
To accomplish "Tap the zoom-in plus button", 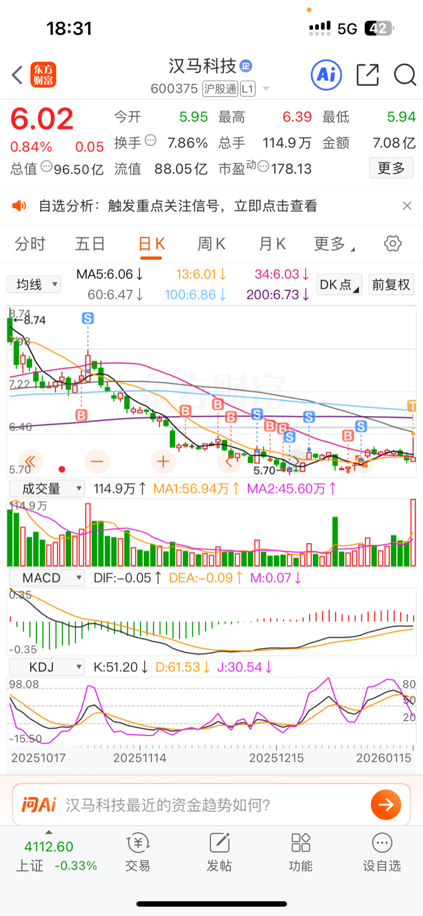I will pos(163,461).
